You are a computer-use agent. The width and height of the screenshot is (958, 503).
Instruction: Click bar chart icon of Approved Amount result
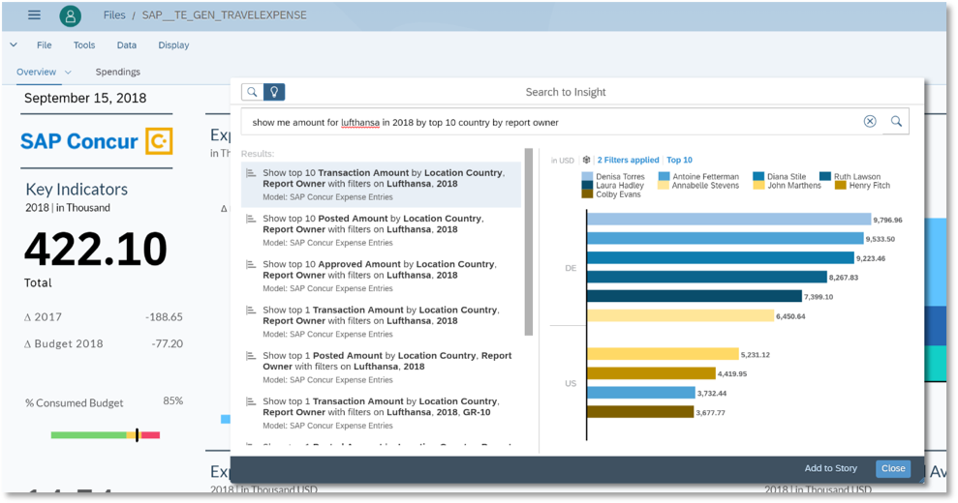(x=251, y=265)
